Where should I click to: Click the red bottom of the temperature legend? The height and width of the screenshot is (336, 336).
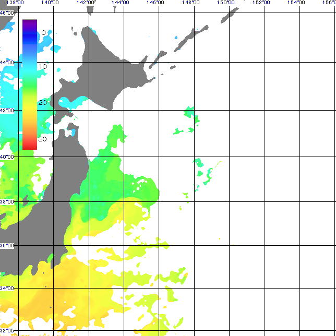pos(30,145)
